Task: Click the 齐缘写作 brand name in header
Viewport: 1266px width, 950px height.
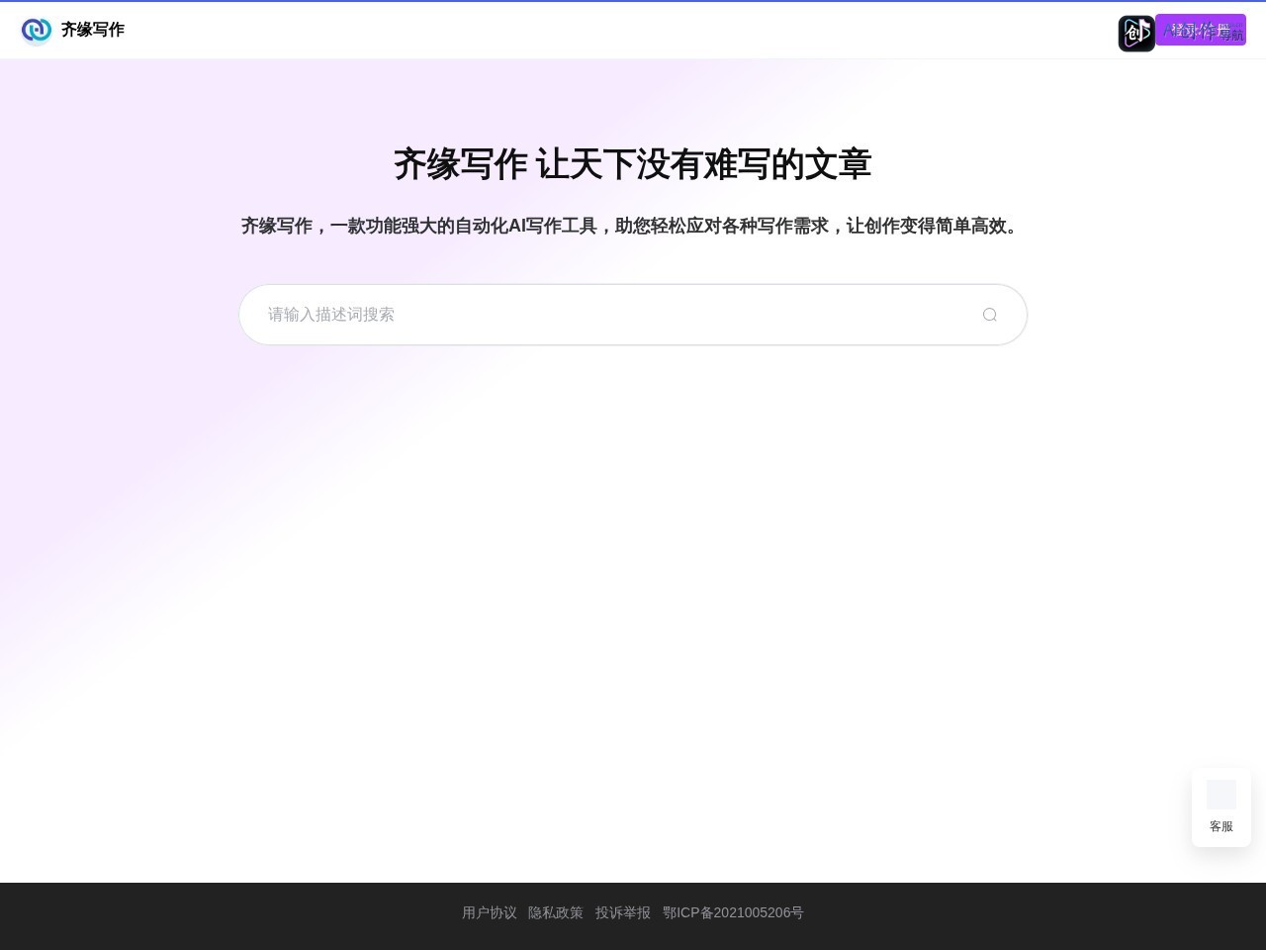Action: pos(93,30)
